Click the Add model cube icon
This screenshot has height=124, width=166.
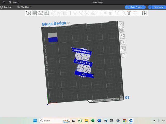point(28,13)
